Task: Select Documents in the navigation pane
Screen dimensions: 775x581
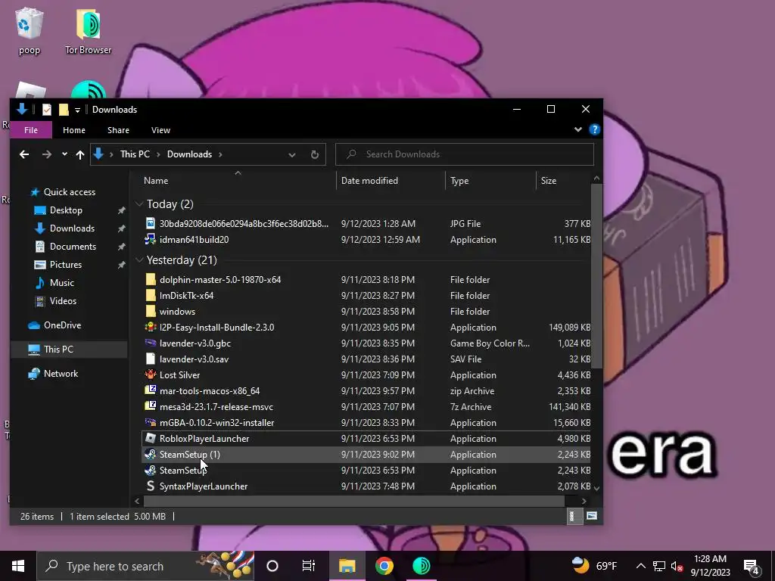Action: 73,247
